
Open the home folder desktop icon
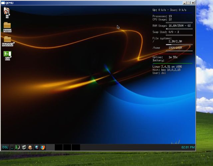pos(7,13)
